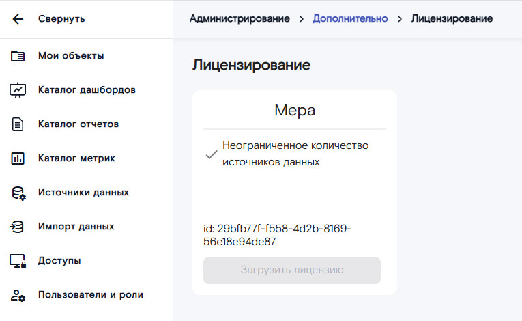Click the Мои объекты folder icon

pyautogui.click(x=18, y=56)
